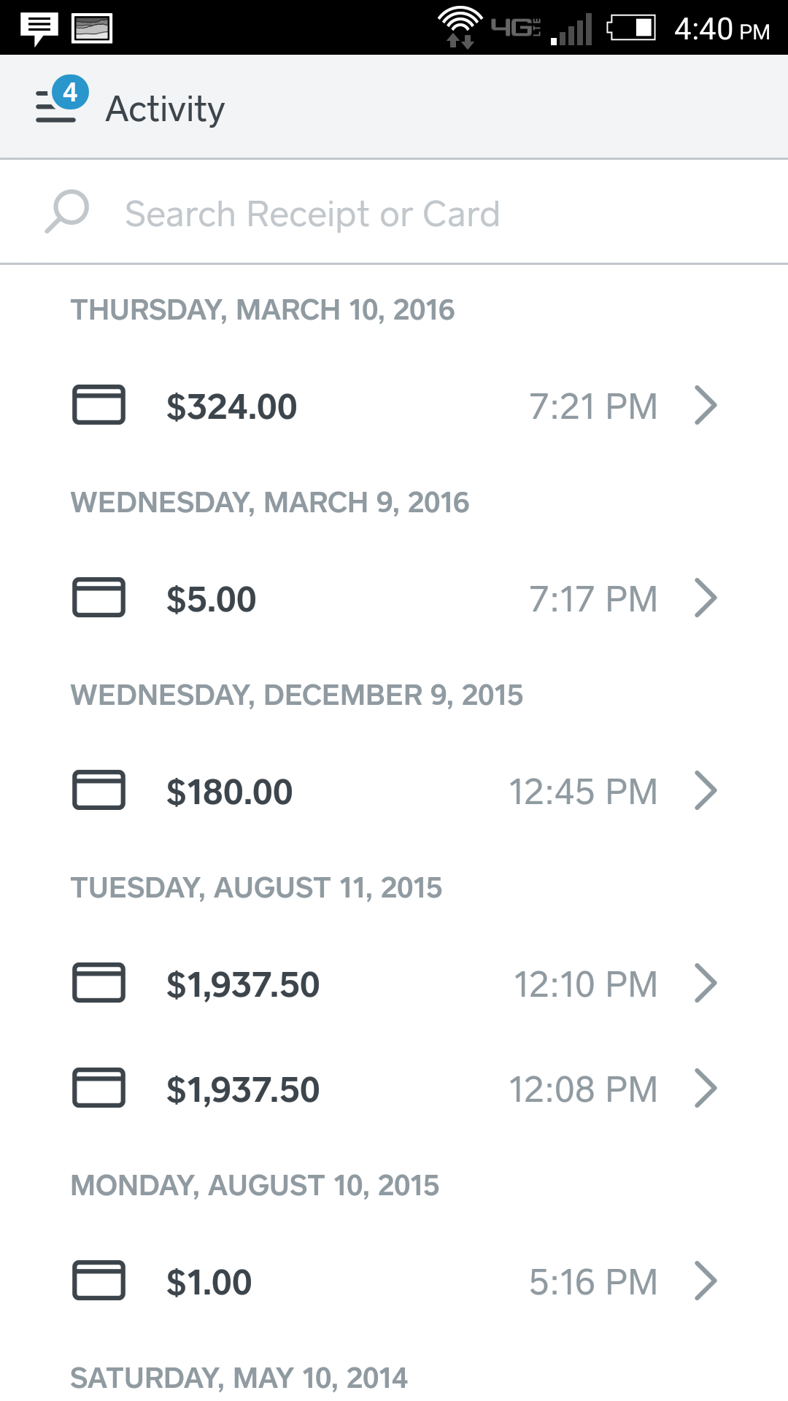The width and height of the screenshot is (788, 1401).
Task: Click the card icon beside $1.00
Action: (x=98, y=1280)
